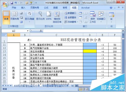Click the Name Box showing A2
The height and width of the screenshot is (92, 126).
pos(14,31)
